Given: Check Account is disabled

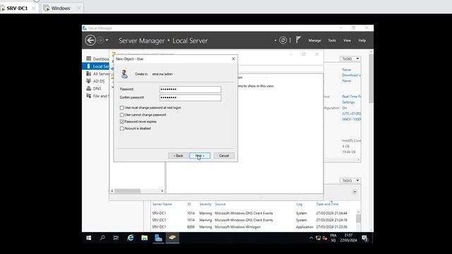Looking at the screenshot, I should 122,128.
